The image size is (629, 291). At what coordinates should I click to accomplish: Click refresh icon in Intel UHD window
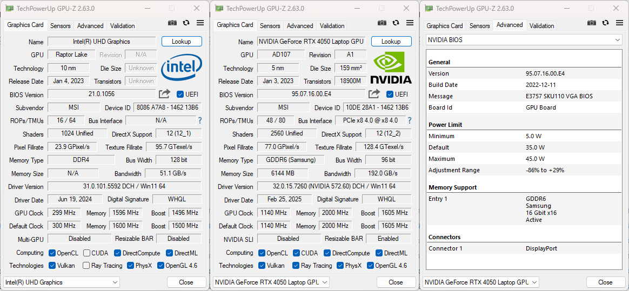click(x=186, y=23)
